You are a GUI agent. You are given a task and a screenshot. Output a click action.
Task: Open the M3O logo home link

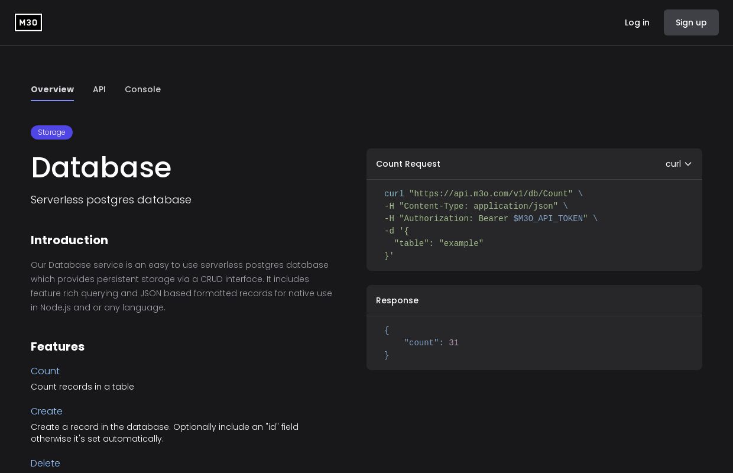(28, 22)
